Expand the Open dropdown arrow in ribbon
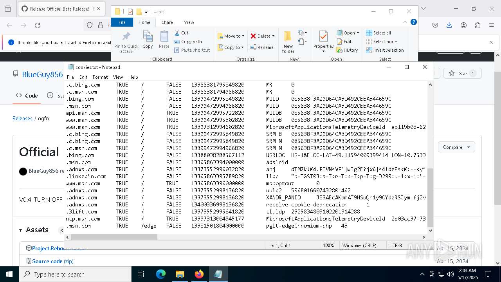This screenshot has height=282, width=501. (x=358, y=33)
